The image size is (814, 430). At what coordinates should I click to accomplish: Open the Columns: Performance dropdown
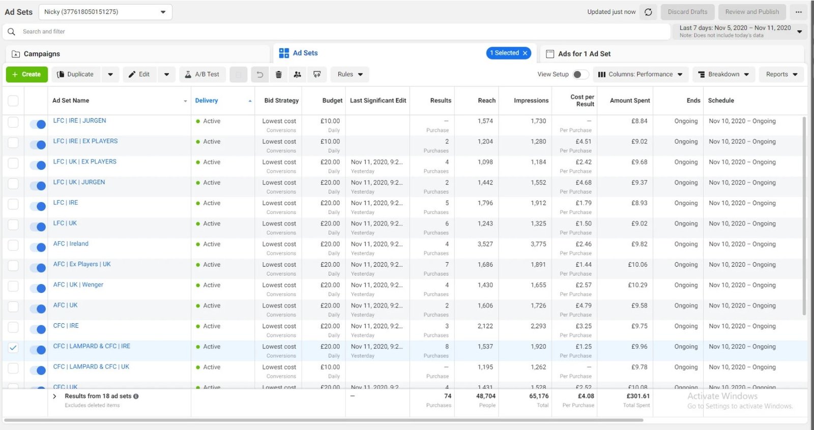[x=640, y=75]
